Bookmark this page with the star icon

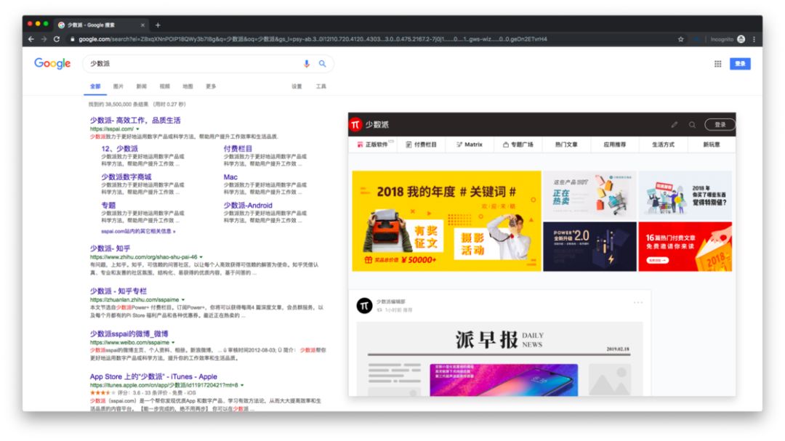[681, 39]
